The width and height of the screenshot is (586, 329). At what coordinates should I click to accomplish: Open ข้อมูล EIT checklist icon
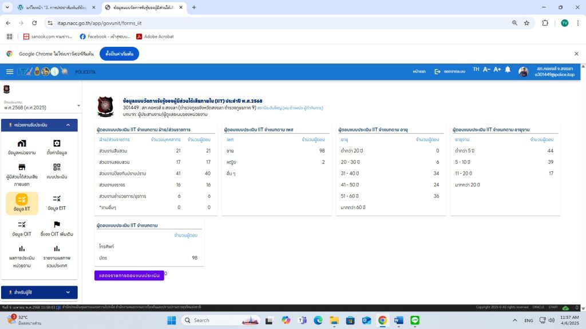(x=57, y=199)
